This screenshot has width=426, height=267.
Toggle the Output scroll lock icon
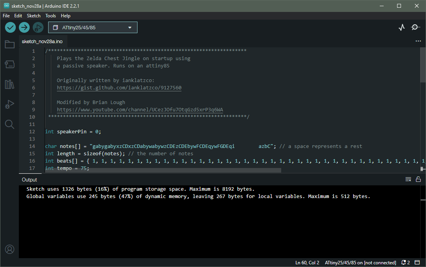pyautogui.click(x=418, y=179)
